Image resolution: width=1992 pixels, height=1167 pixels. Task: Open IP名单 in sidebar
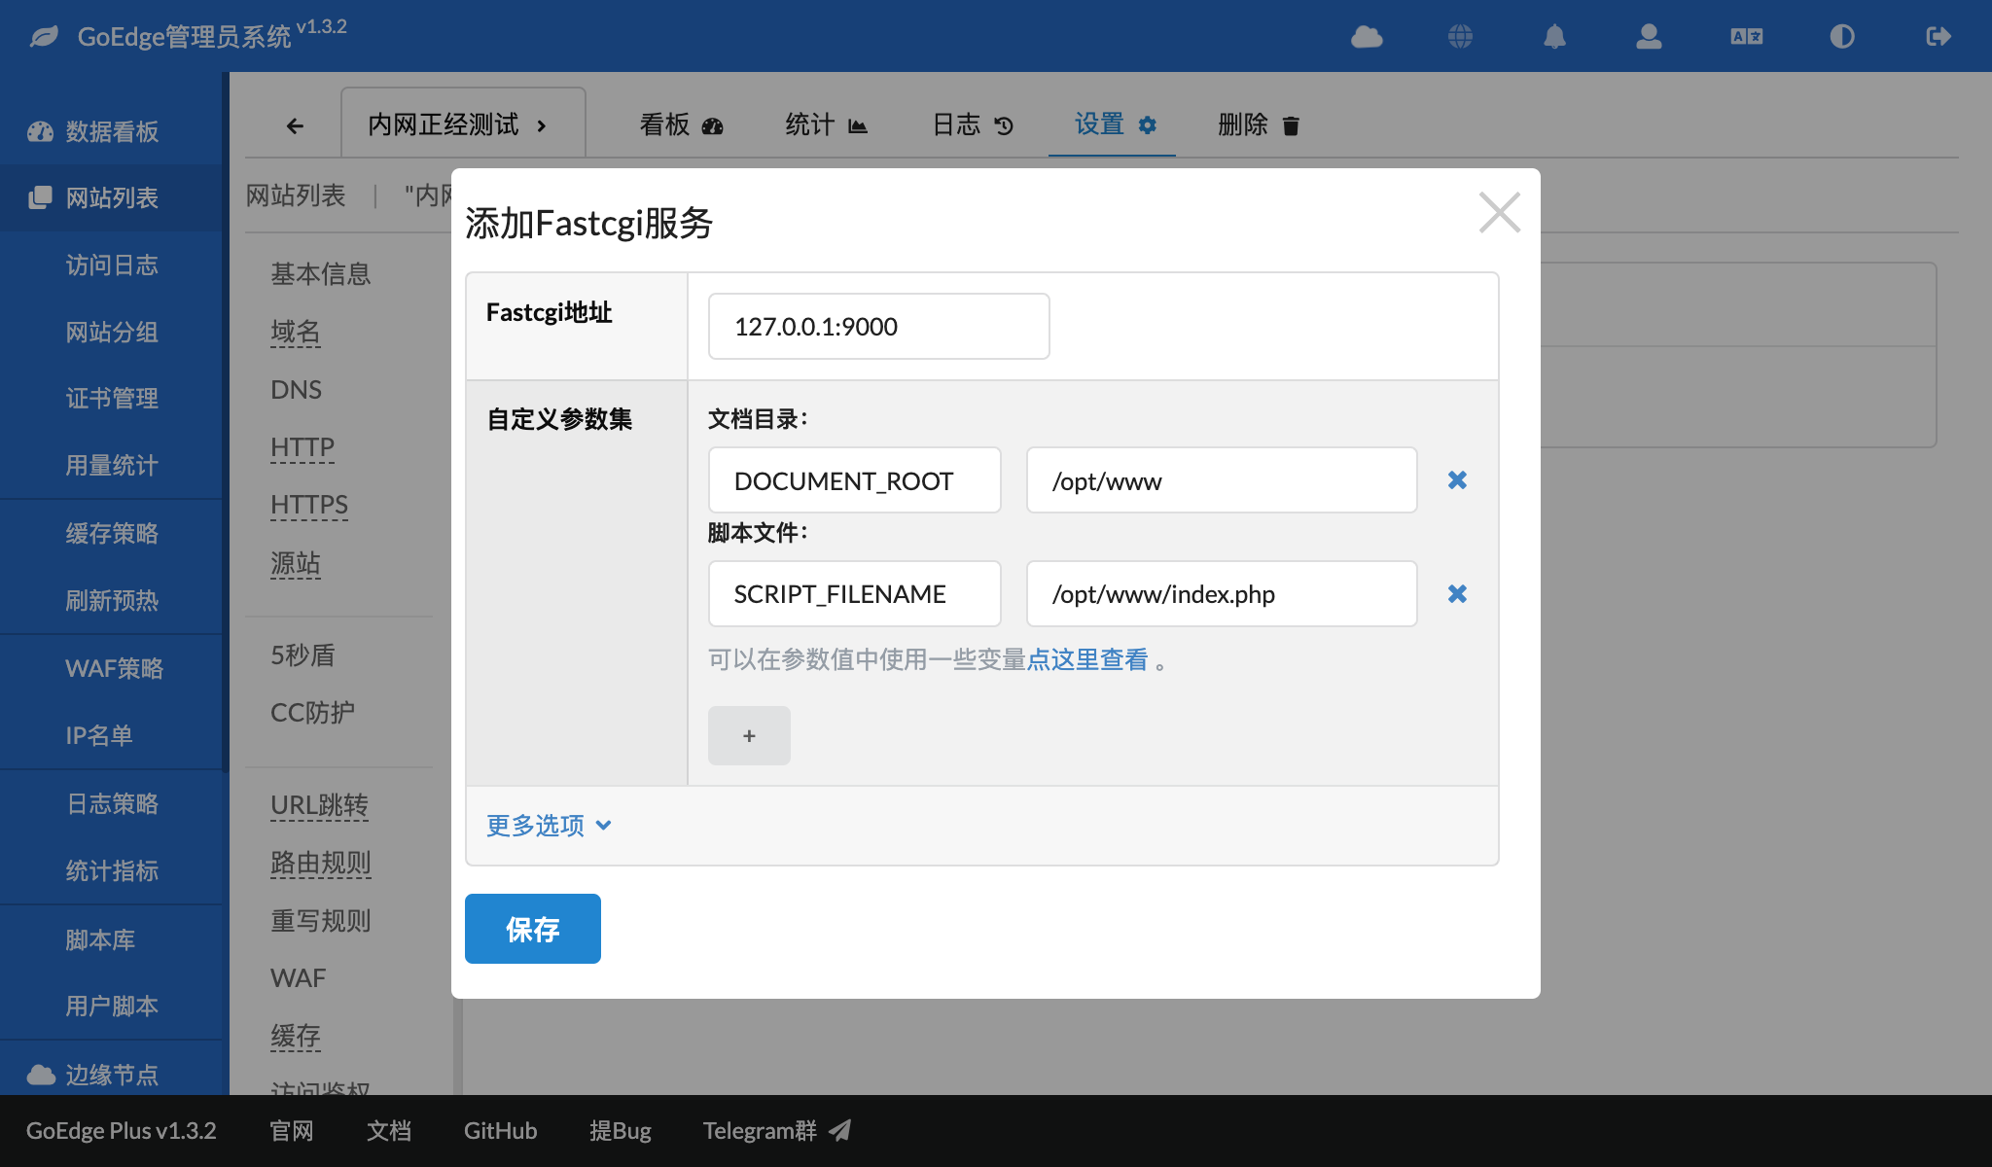(x=99, y=735)
